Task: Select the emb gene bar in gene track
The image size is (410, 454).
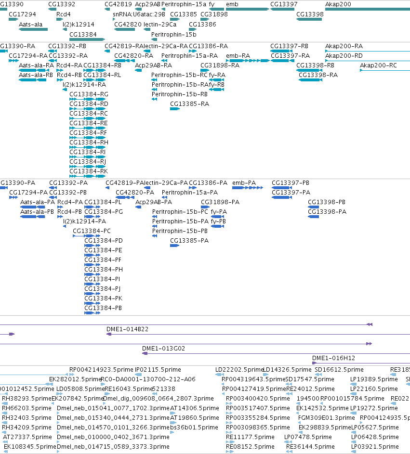Action: point(248,9)
